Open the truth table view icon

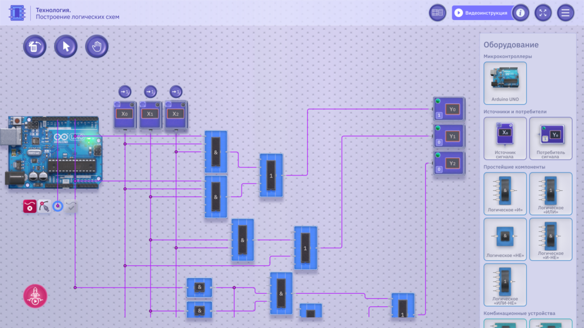(x=437, y=13)
